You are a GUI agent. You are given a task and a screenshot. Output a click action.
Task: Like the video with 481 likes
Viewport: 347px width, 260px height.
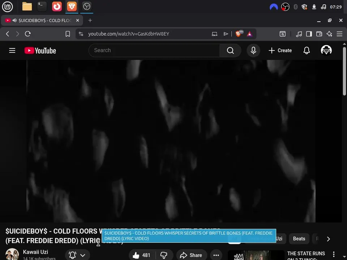[x=142, y=255]
